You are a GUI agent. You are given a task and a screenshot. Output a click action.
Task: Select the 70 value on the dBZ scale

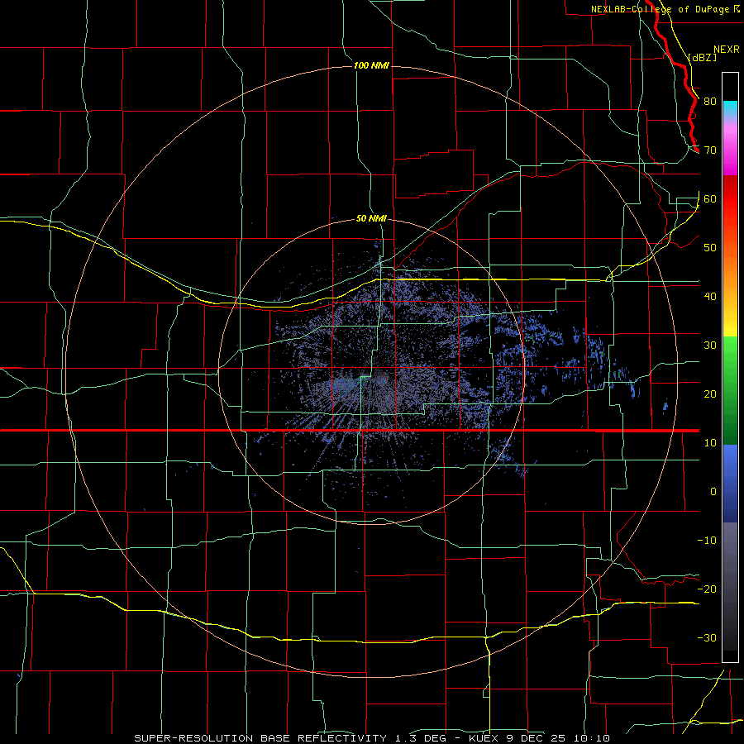point(710,150)
